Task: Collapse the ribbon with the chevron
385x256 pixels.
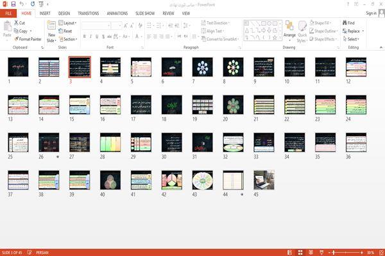Action: tap(381, 47)
